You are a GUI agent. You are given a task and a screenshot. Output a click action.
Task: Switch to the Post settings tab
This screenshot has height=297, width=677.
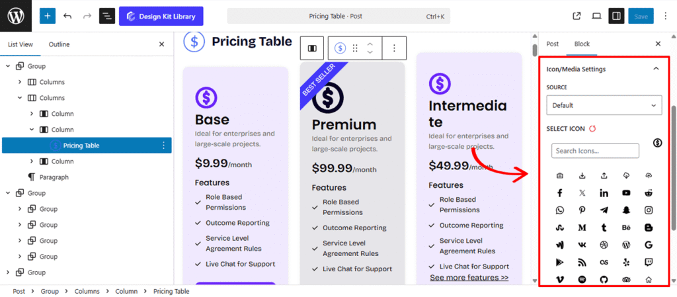(552, 44)
